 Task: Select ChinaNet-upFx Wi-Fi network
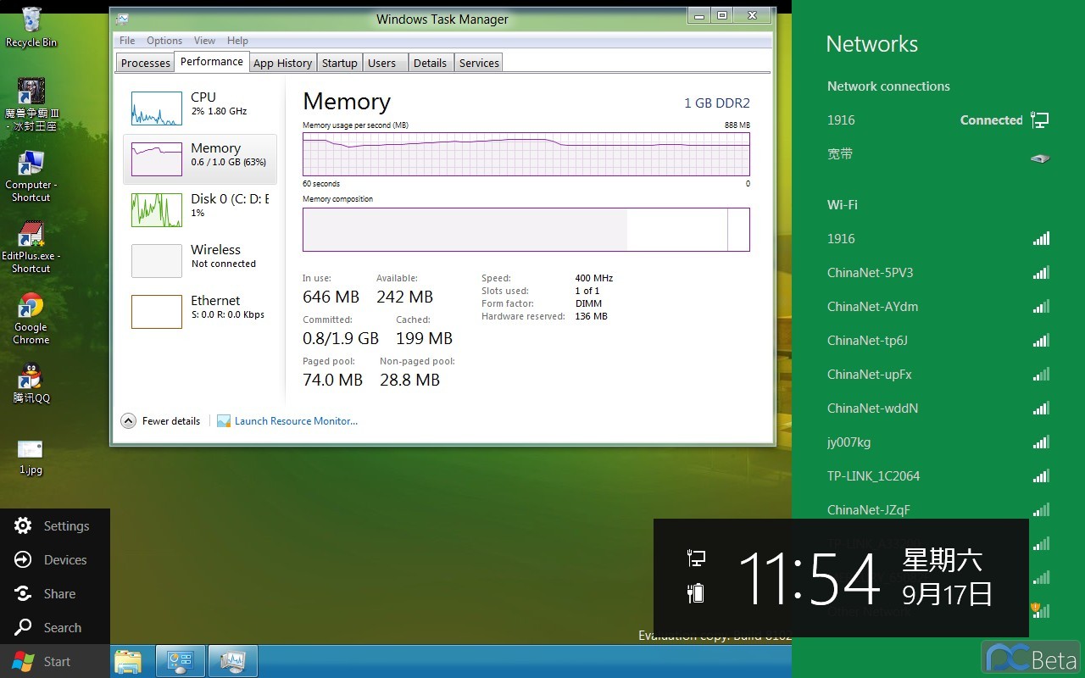coord(938,375)
